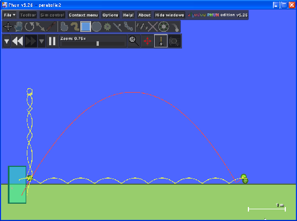297x221 pixels.
Task: Select the Spring tool
Action: [x=142, y=27]
